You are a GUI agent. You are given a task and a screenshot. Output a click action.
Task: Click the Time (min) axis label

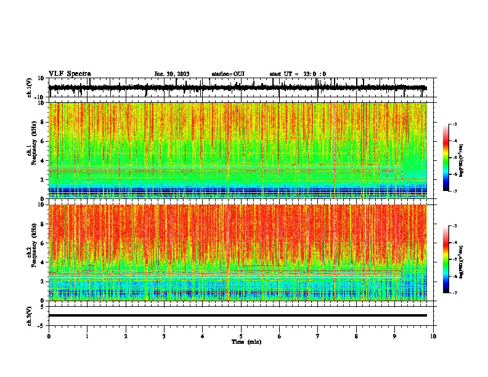coord(246,342)
